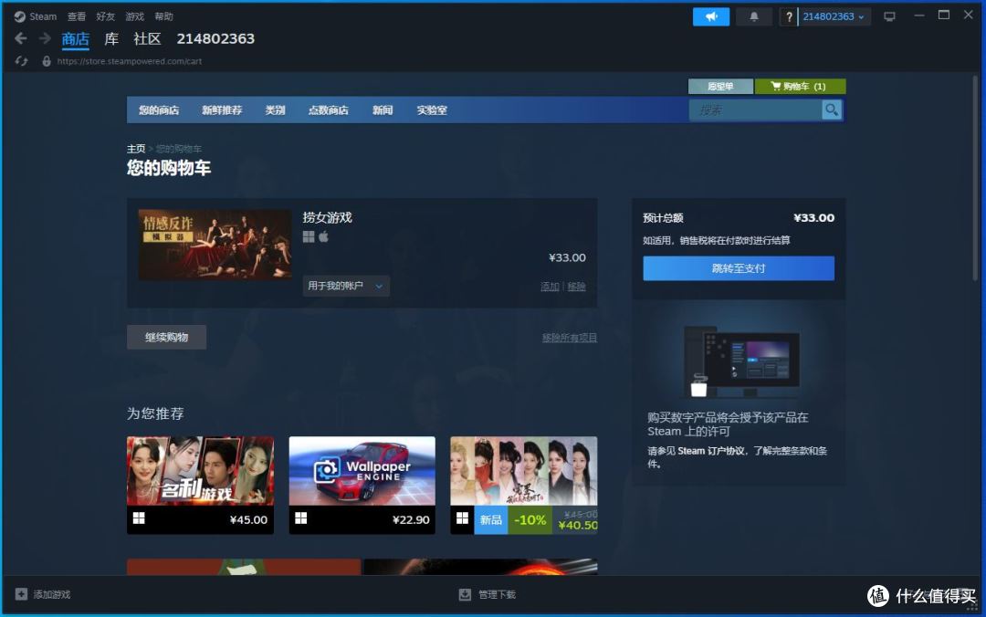Open 新闻 in the store nav
The height and width of the screenshot is (617, 986).
pyautogui.click(x=383, y=110)
